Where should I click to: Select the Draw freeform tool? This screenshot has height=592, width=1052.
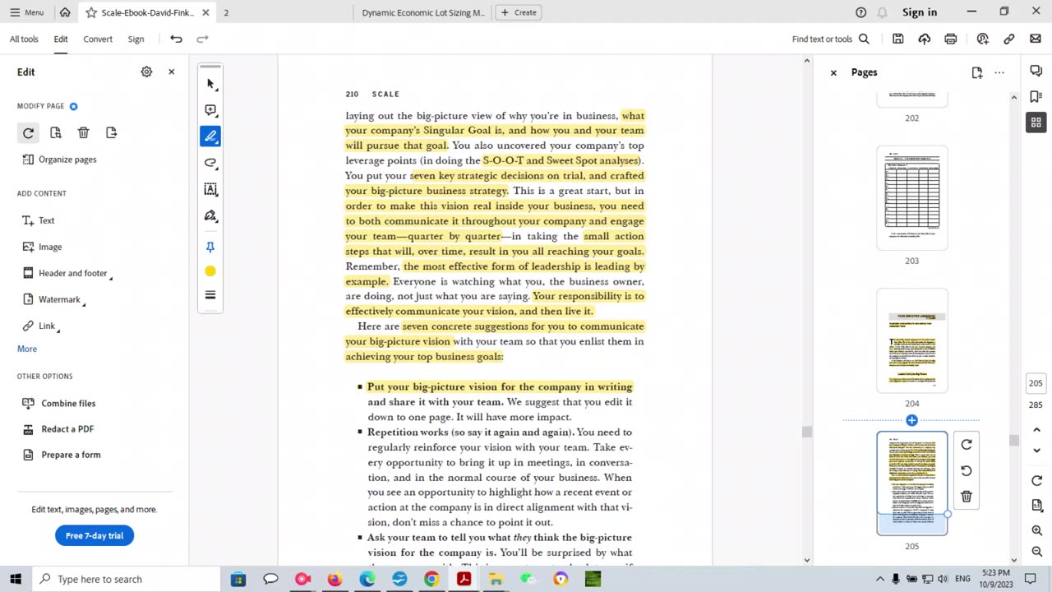[x=210, y=163]
